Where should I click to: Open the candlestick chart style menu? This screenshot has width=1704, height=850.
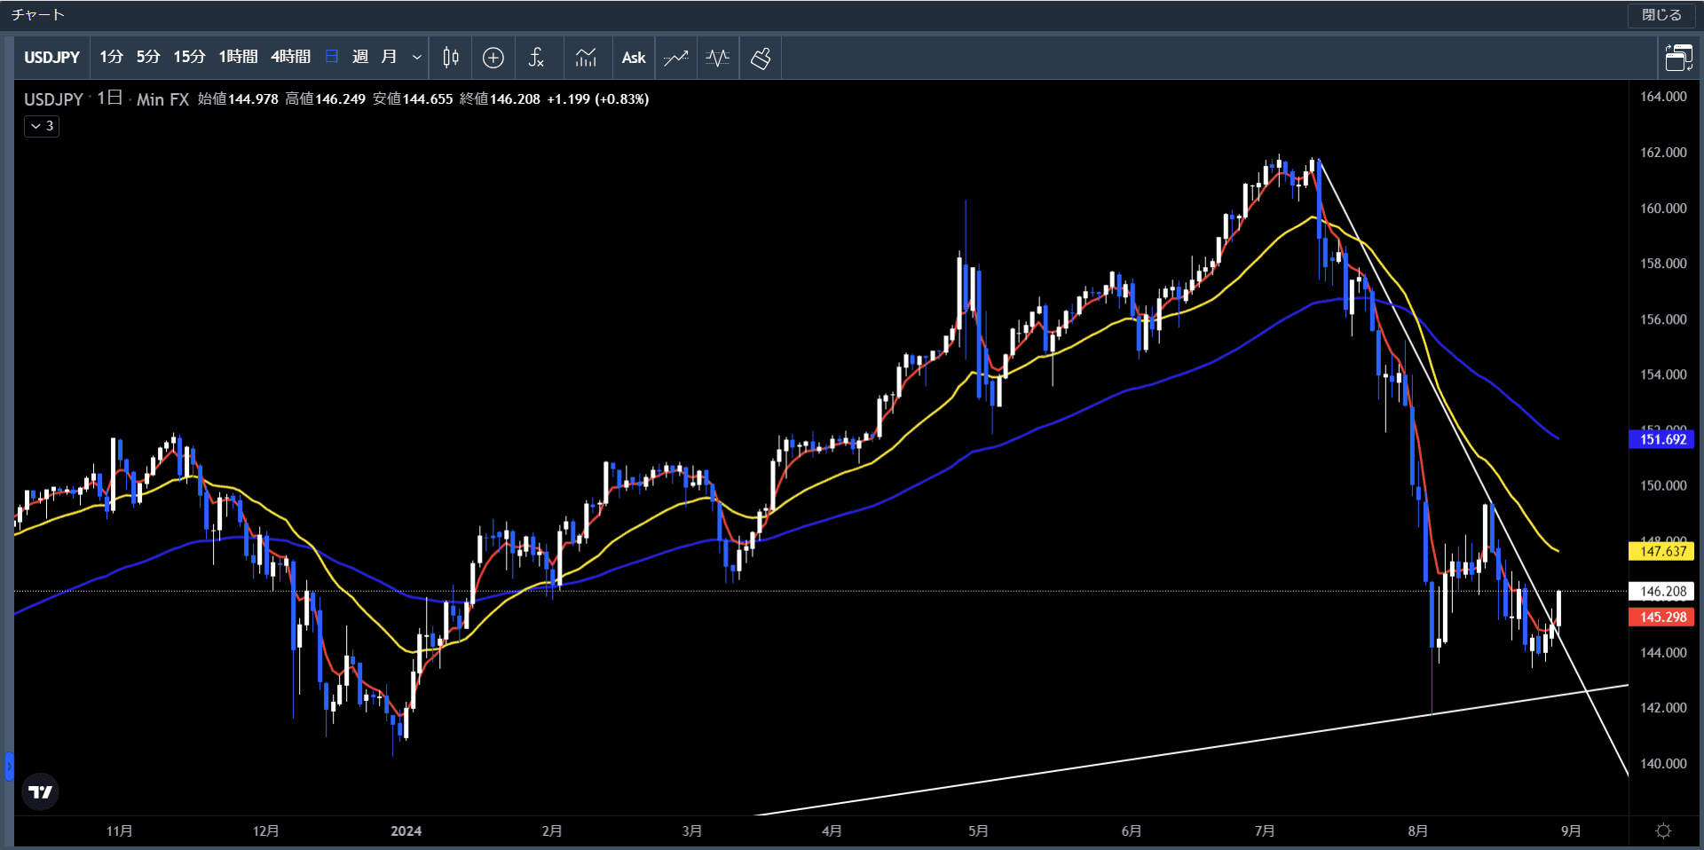tap(451, 58)
